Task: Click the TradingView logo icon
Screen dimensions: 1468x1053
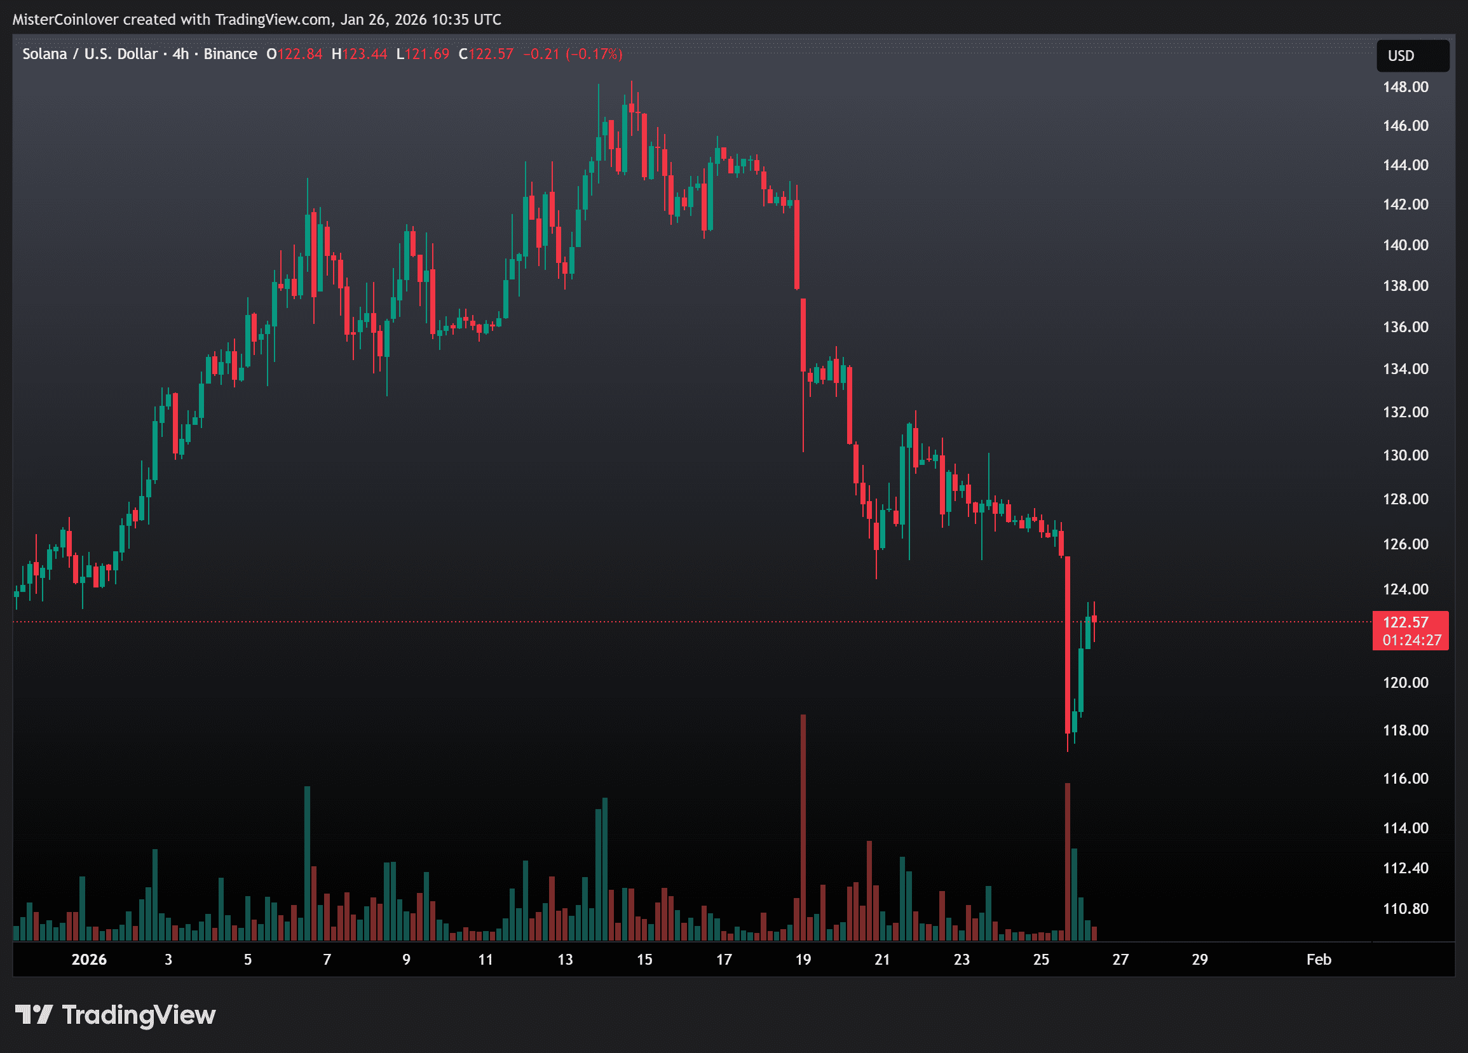Action: (x=34, y=1014)
